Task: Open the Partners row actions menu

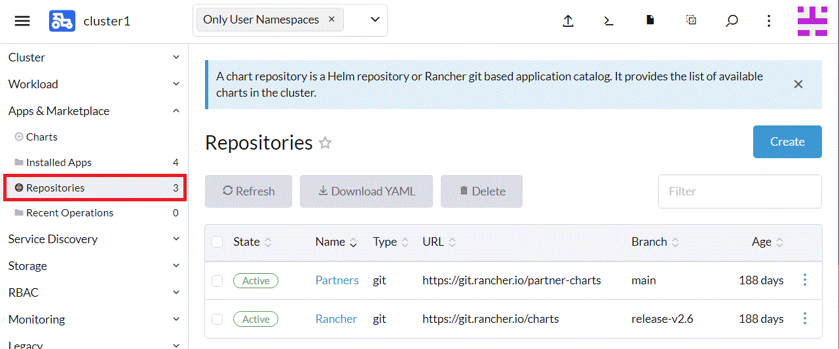Action: pyautogui.click(x=805, y=280)
